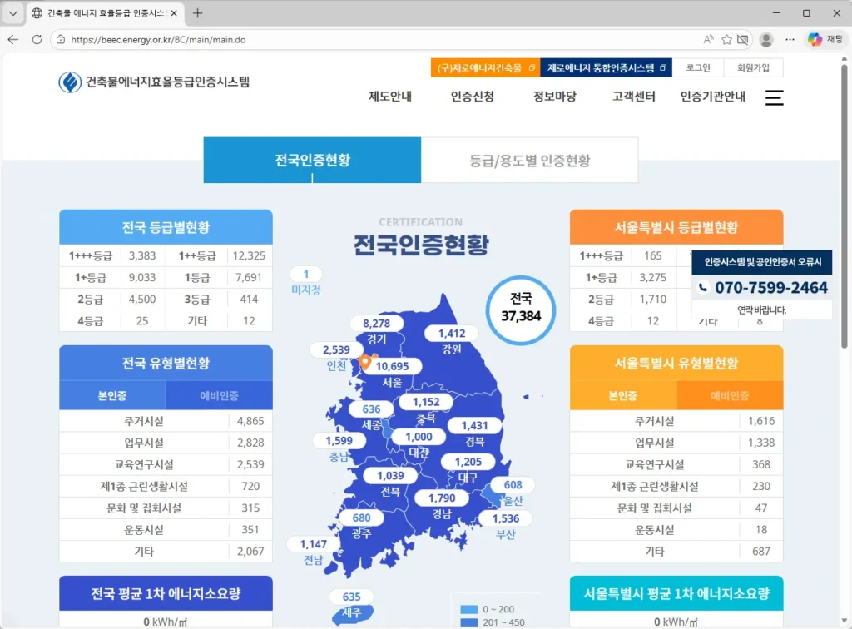Click the 서울 10,695 label on the map
Viewport: 852px width, 629px height.
(x=394, y=364)
